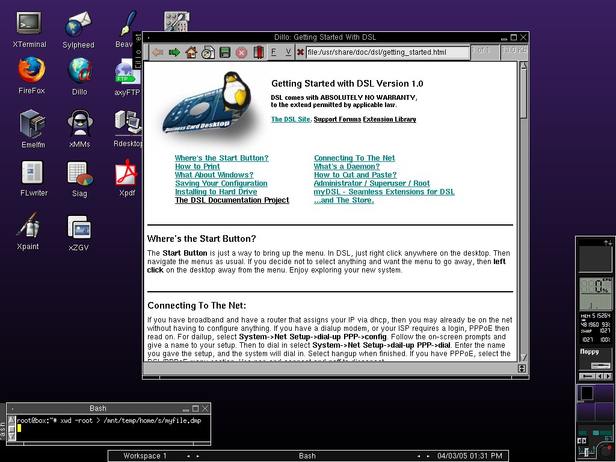Image resolution: width=616 pixels, height=462 pixels.
Task: Click the dock CPU monitor display
Action: (596, 294)
